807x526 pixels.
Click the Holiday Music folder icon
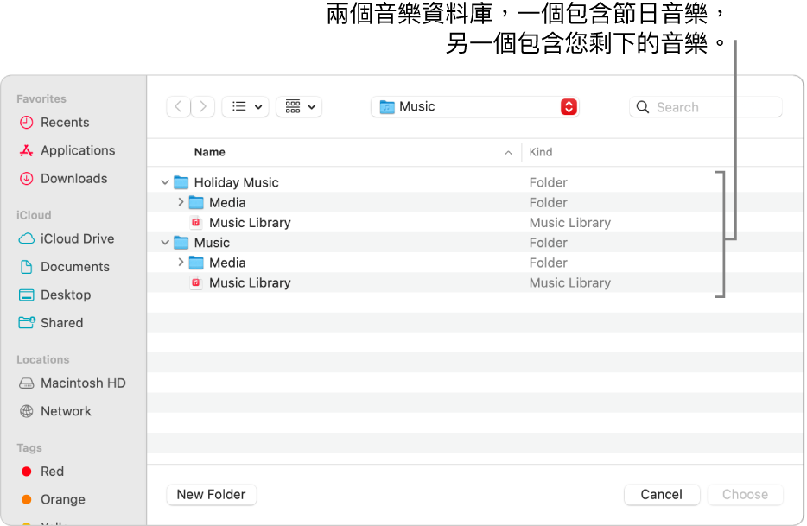point(181,182)
